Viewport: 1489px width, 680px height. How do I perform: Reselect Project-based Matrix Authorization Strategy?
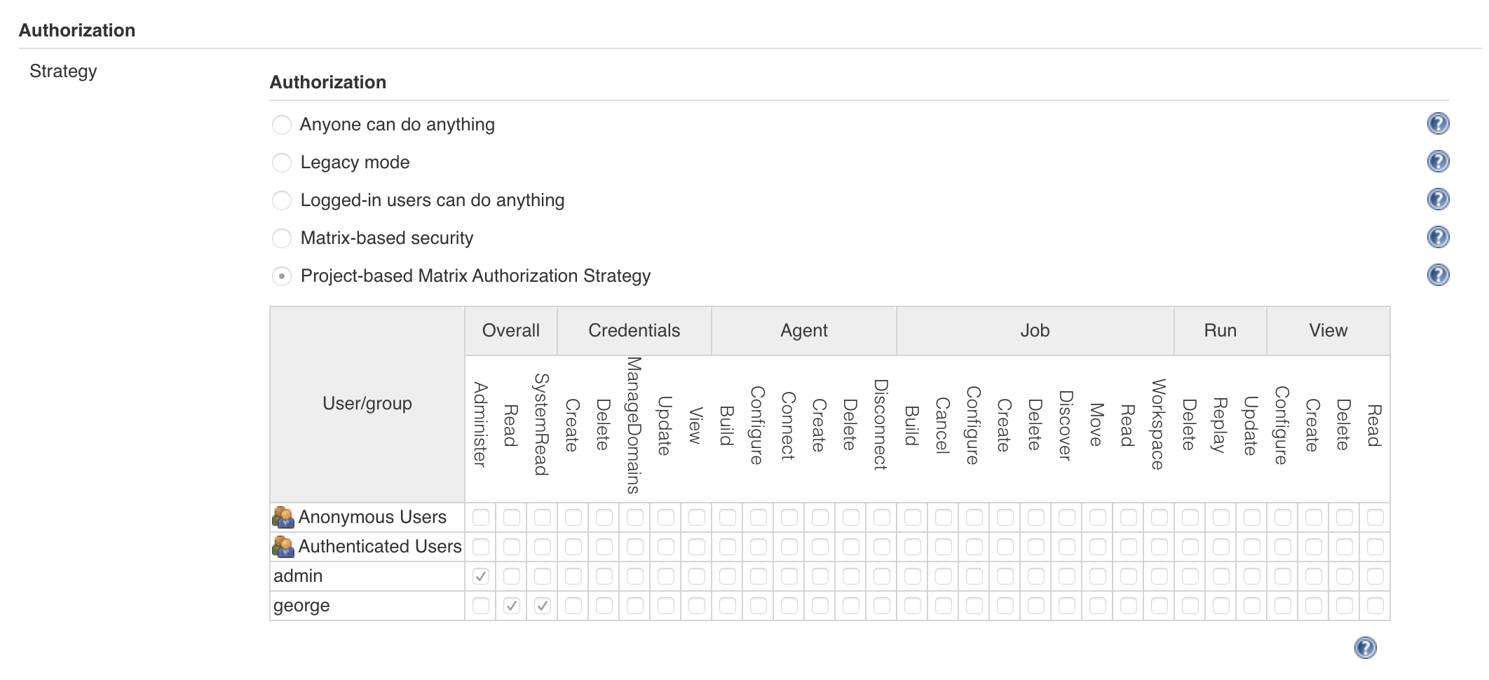click(x=281, y=276)
